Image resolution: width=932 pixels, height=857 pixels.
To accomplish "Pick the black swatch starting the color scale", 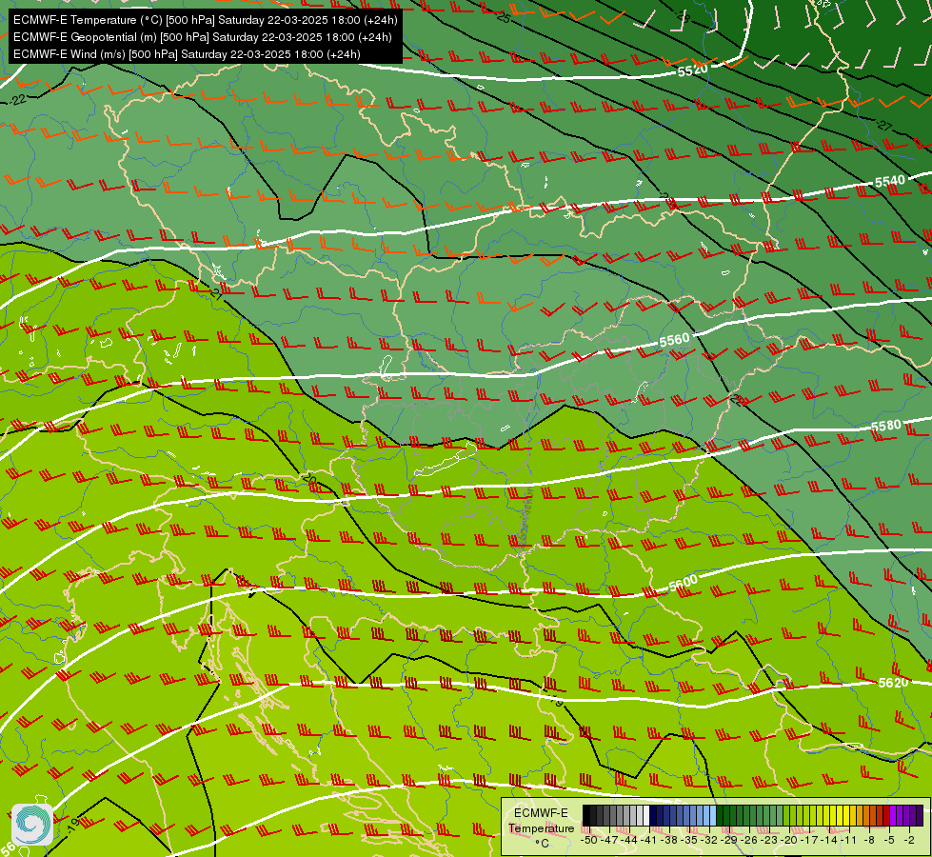I will point(586,815).
